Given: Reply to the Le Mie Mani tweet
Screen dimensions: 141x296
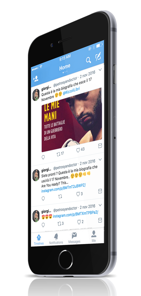Looking at the screenshot, I should 43,157.
